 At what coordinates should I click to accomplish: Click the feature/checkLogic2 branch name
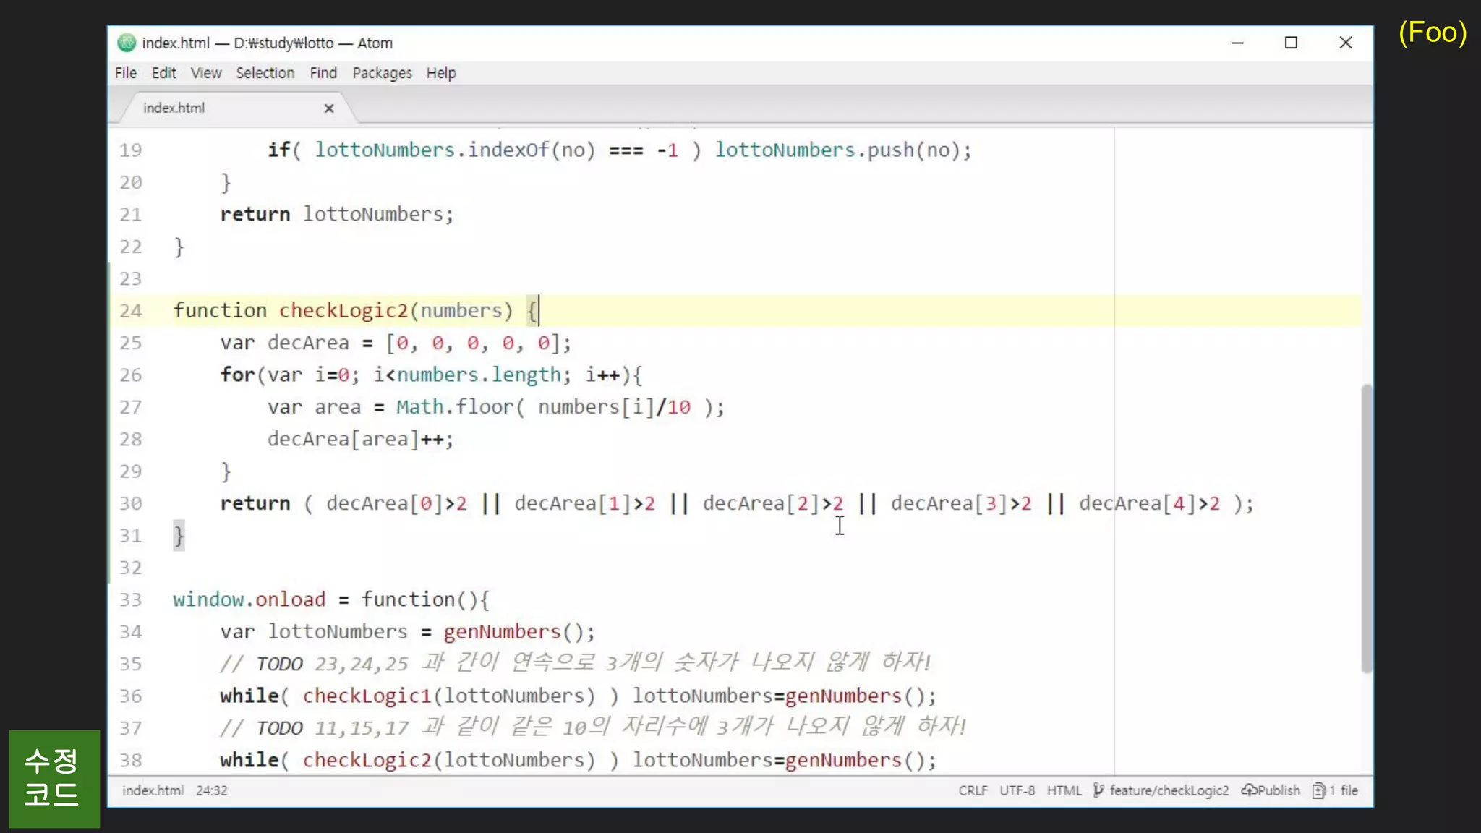(x=1169, y=790)
